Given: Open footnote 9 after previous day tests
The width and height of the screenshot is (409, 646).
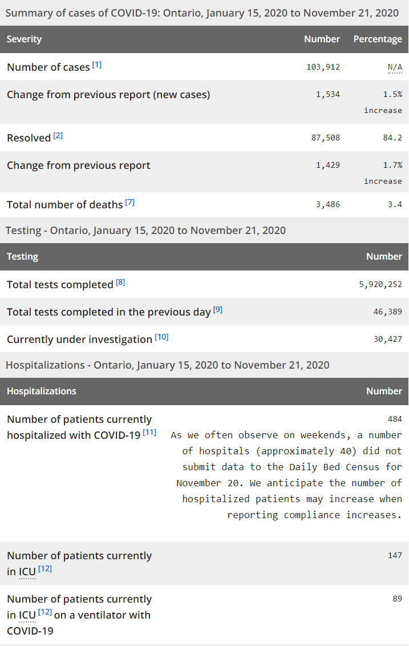Looking at the screenshot, I should [x=218, y=309].
